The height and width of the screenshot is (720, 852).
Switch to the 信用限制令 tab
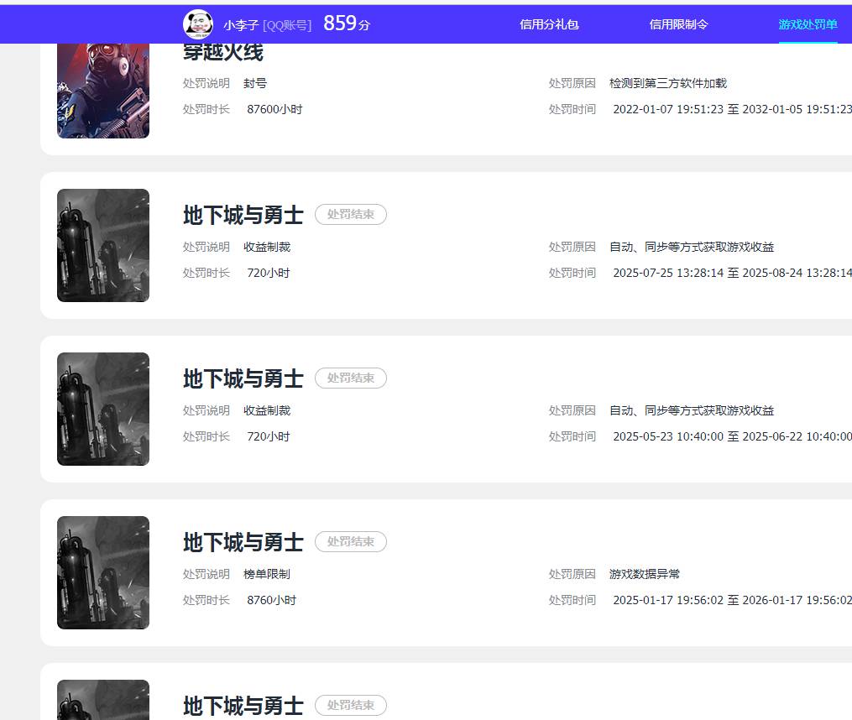(678, 24)
